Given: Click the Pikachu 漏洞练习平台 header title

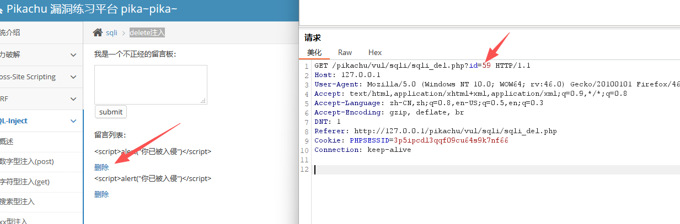Looking at the screenshot, I should pyautogui.click(x=92, y=9).
